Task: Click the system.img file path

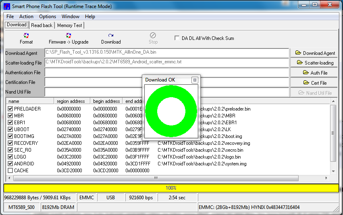Action: (x=202, y=164)
